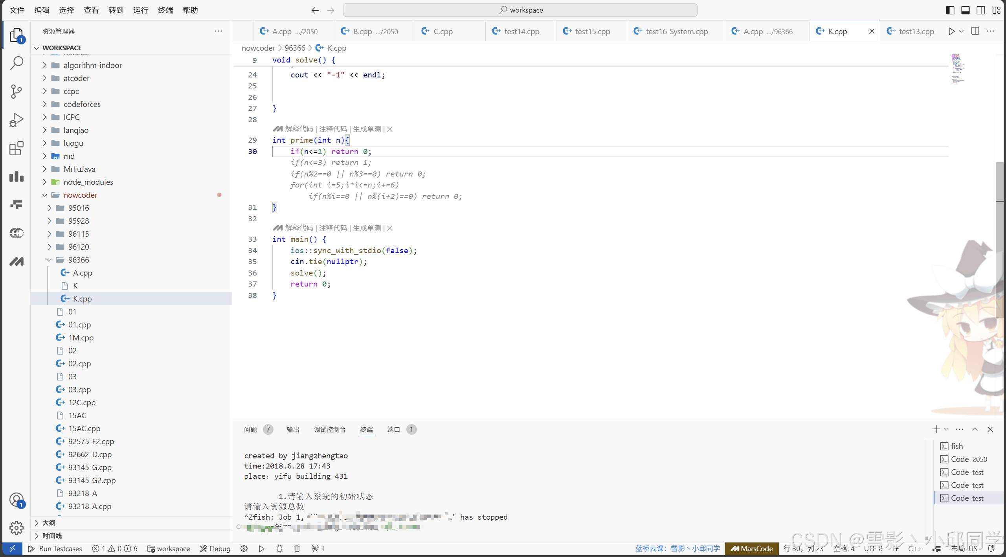Image resolution: width=1006 pixels, height=557 pixels.
Task: Open Source Control view
Action: (x=16, y=91)
